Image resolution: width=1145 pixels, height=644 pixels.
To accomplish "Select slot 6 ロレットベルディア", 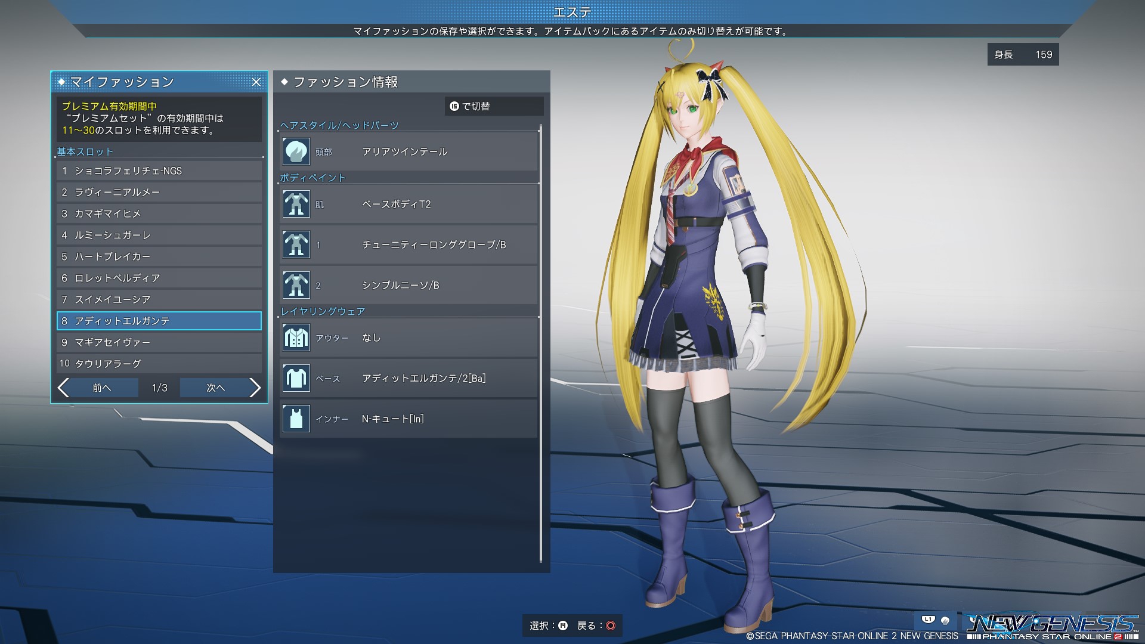I will [x=159, y=278].
